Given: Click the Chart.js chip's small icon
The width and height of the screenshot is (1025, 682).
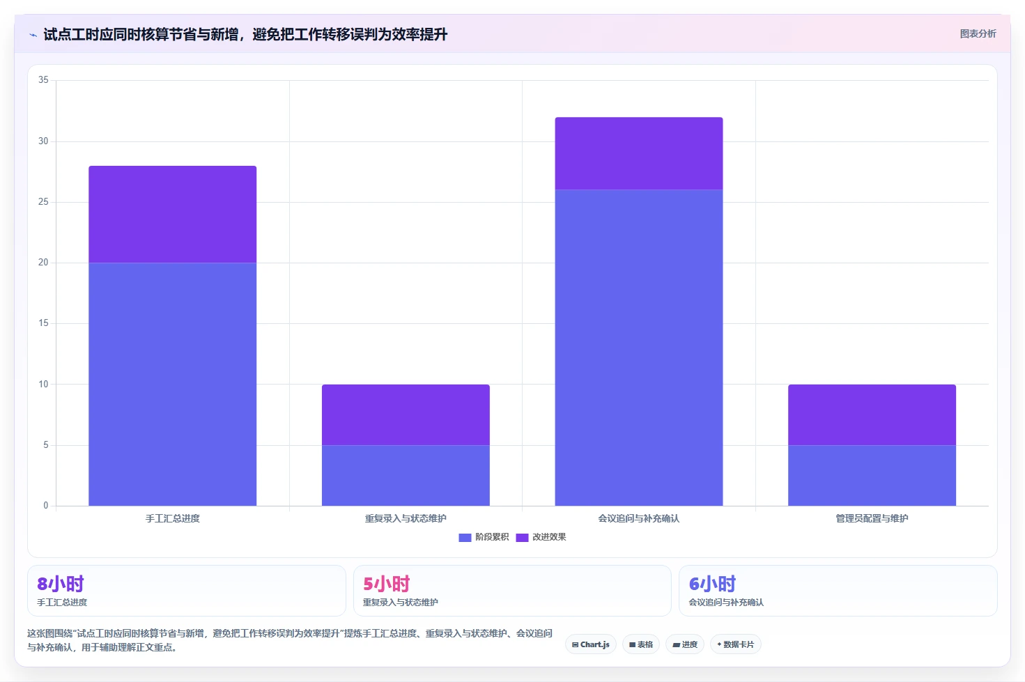Looking at the screenshot, I should 575,645.
